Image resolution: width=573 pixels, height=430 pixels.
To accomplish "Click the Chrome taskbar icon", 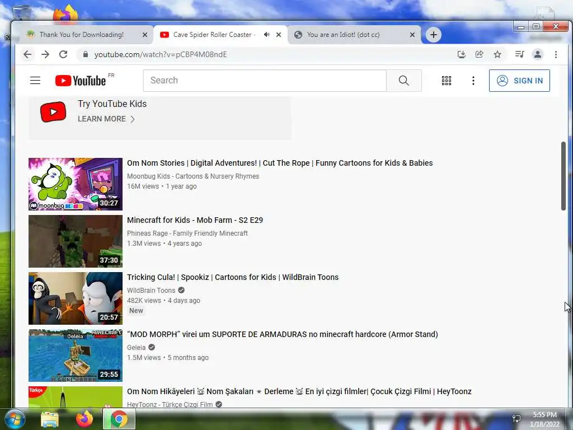I will click(x=119, y=419).
